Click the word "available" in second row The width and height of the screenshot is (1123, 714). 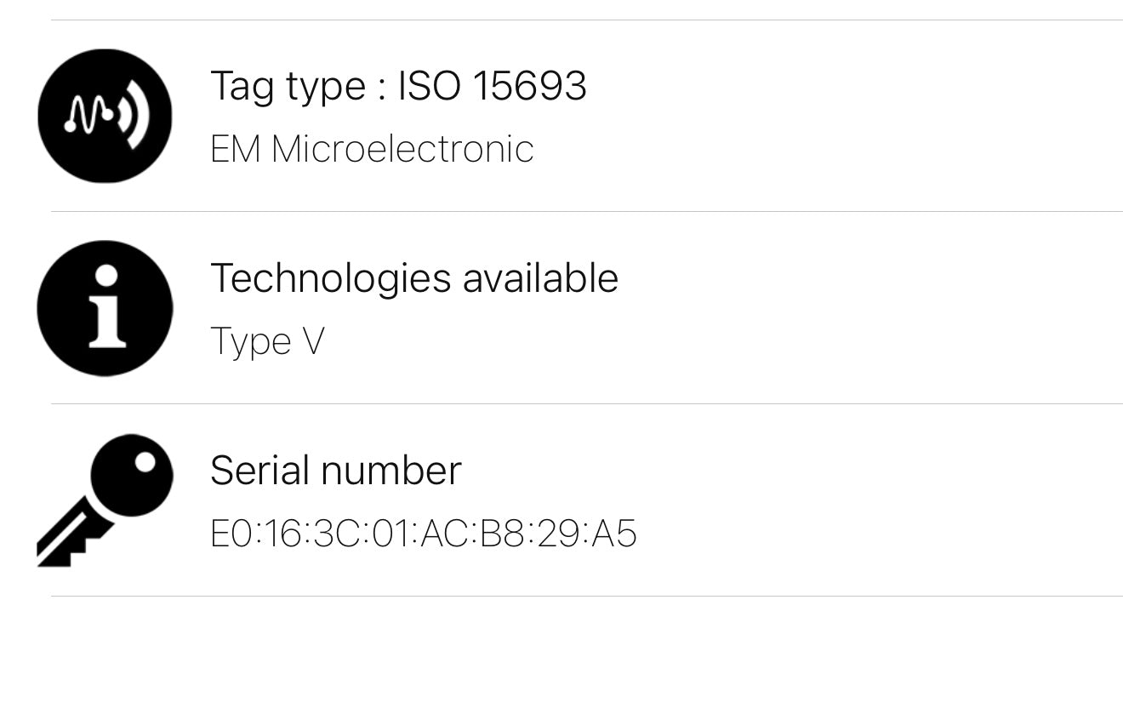click(x=540, y=278)
